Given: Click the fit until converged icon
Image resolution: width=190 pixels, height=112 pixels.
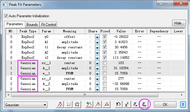Looking at the screenshot, I should point(144,104).
